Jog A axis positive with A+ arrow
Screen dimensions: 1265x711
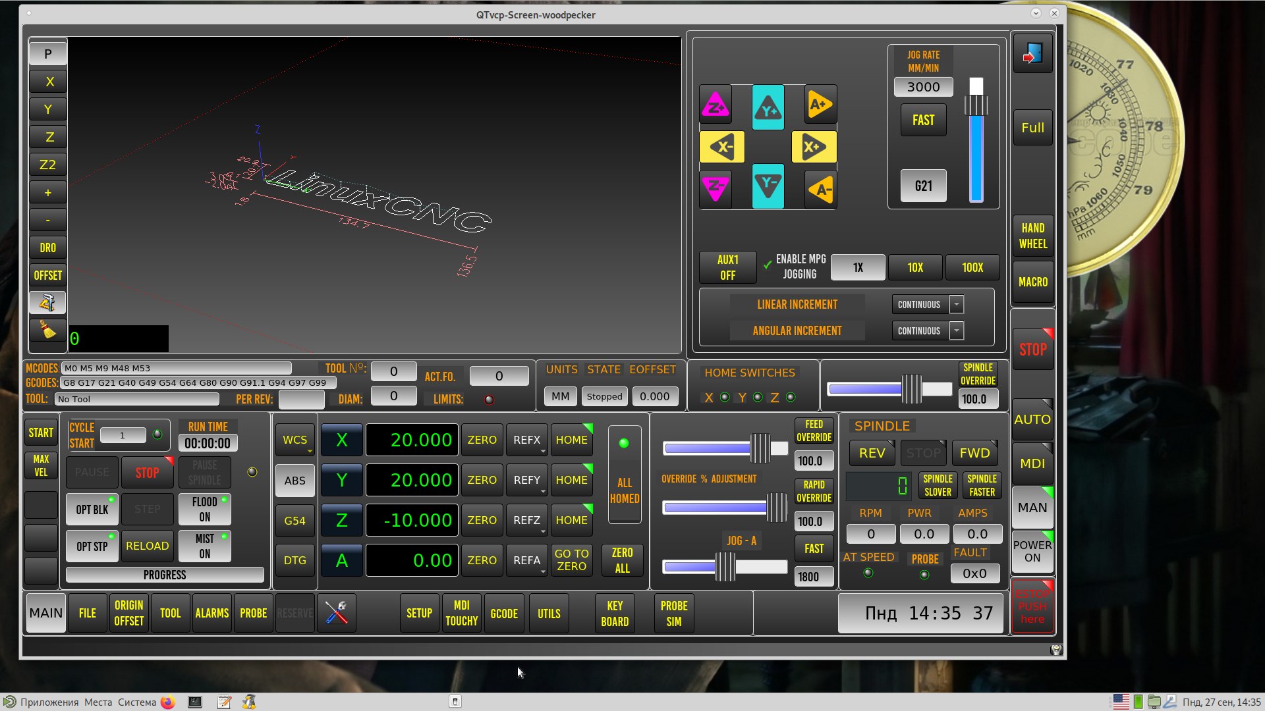tap(821, 105)
